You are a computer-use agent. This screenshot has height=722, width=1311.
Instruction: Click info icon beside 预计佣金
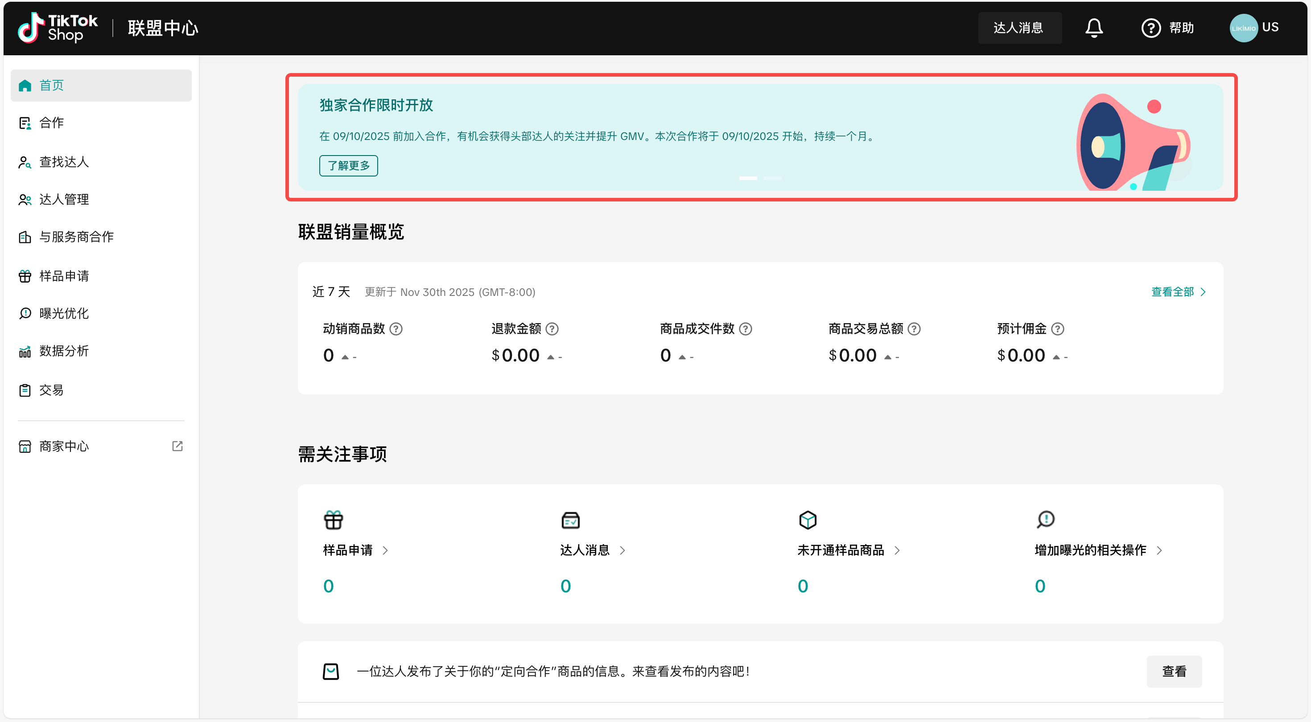pyautogui.click(x=1057, y=329)
